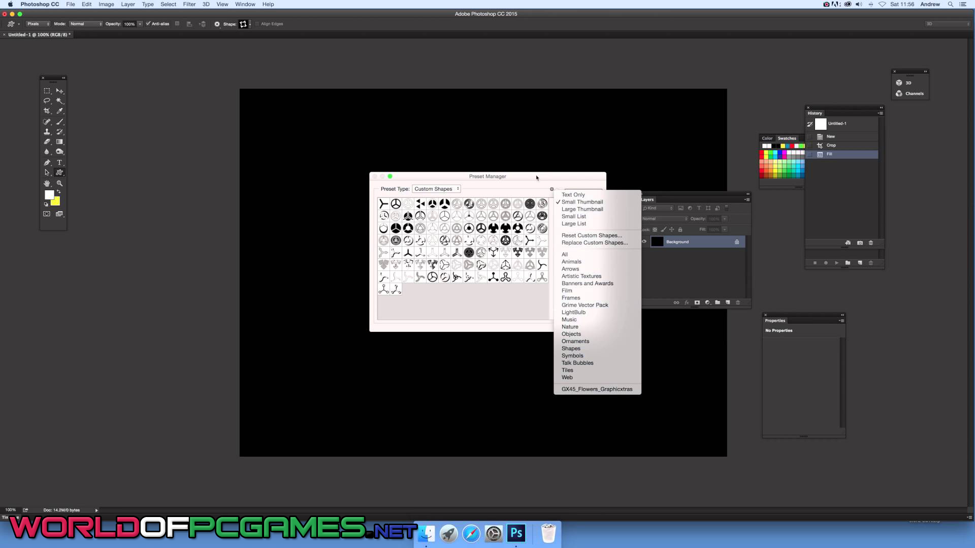Select the Hand tool

pos(47,183)
